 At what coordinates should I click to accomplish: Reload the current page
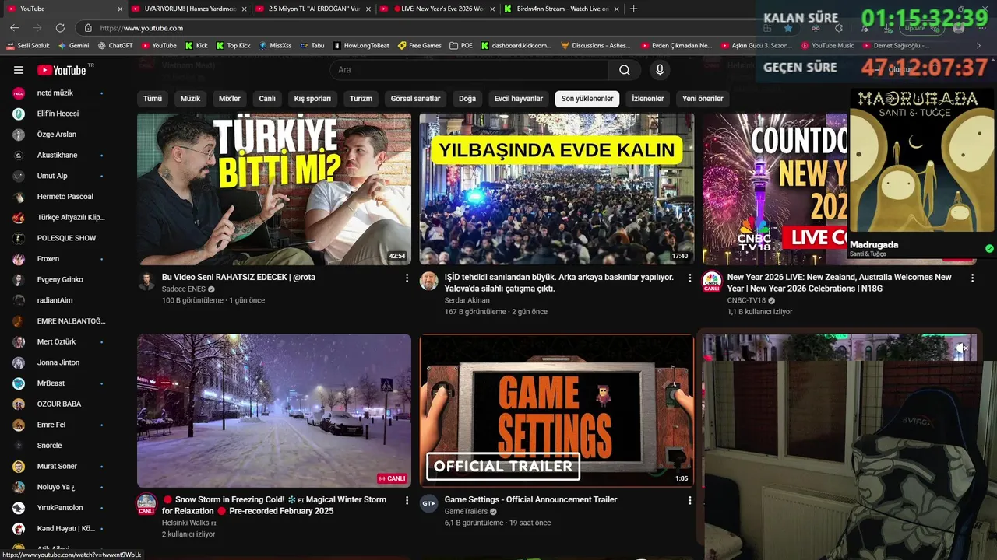point(60,28)
